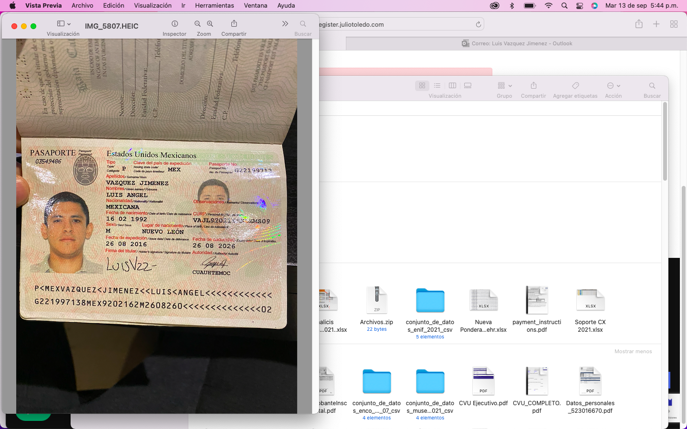The image size is (687, 429).
Task: Open Preview's Compartir share icon
Action: (234, 24)
